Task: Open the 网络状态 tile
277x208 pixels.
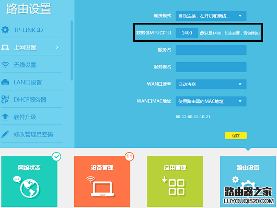Action: (29, 181)
